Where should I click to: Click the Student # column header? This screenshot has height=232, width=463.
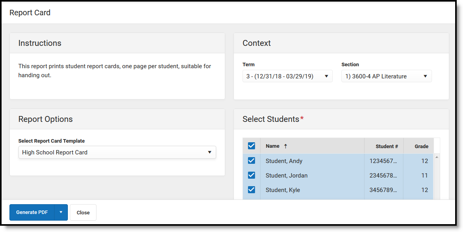pyautogui.click(x=386, y=146)
